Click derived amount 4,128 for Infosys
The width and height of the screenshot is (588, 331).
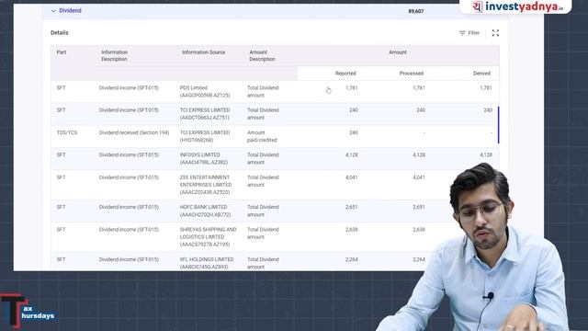point(486,155)
